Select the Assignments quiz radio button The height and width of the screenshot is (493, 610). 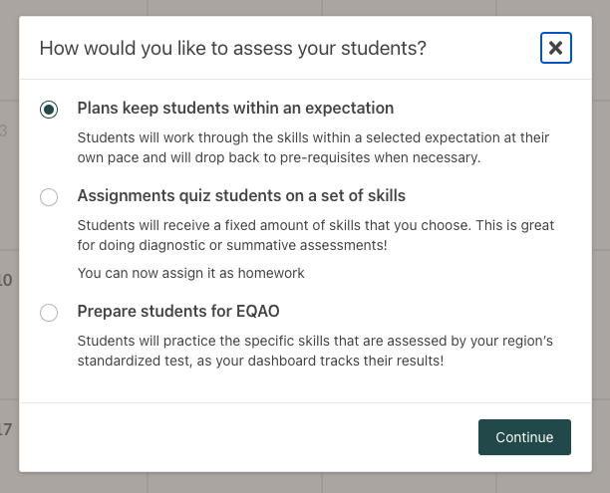[49, 197]
